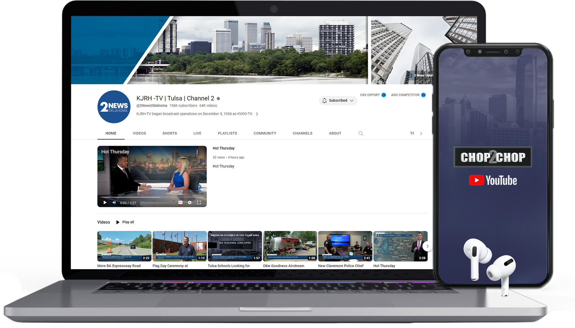
Task: Open video player settings gear
Action: click(190, 203)
